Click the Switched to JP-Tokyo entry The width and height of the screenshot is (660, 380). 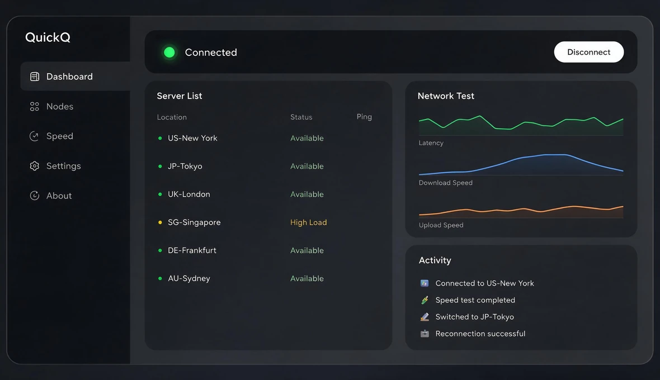coord(467,317)
